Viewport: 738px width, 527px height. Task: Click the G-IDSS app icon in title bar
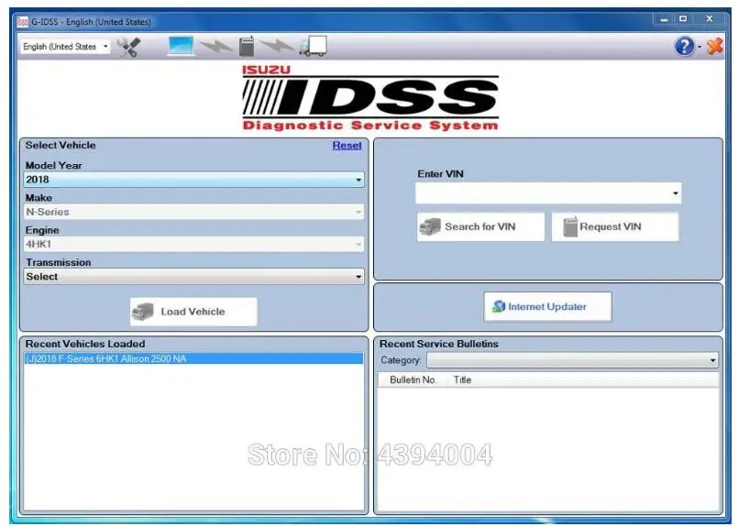(23, 22)
